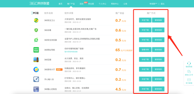The image size is (194, 94).
Task: Click the 软件名称 column header
Action: 49,13
